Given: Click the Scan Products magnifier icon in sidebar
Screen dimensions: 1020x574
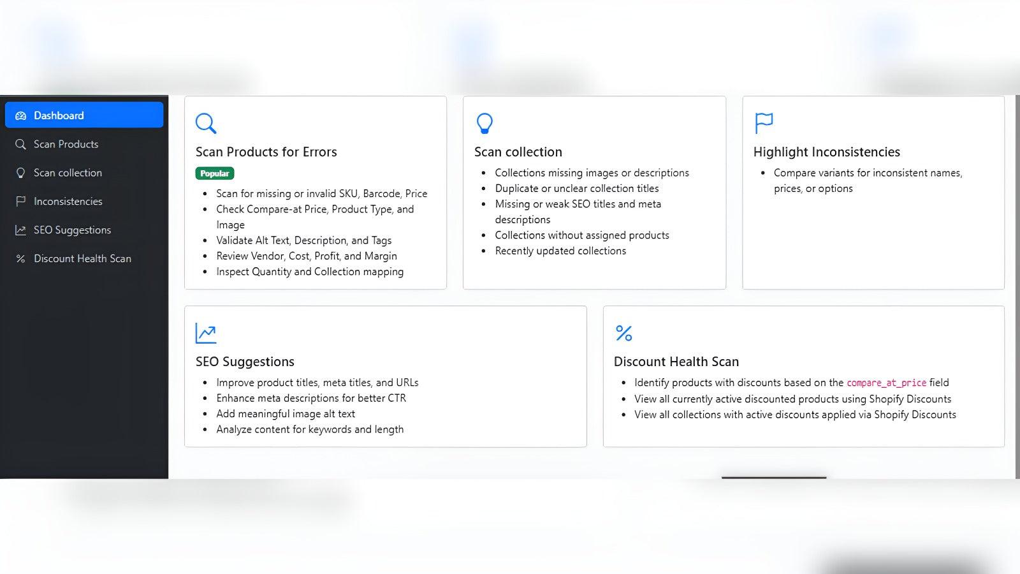Looking at the screenshot, I should (x=20, y=144).
